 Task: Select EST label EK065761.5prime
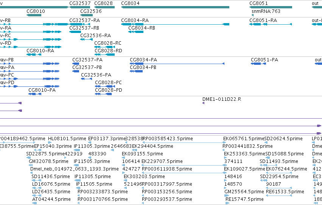tap(244, 139)
